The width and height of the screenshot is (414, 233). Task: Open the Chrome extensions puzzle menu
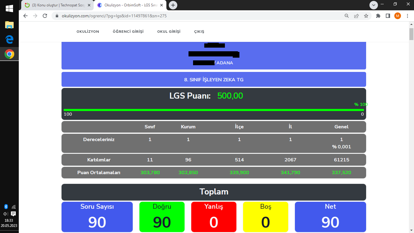tap(378, 16)
